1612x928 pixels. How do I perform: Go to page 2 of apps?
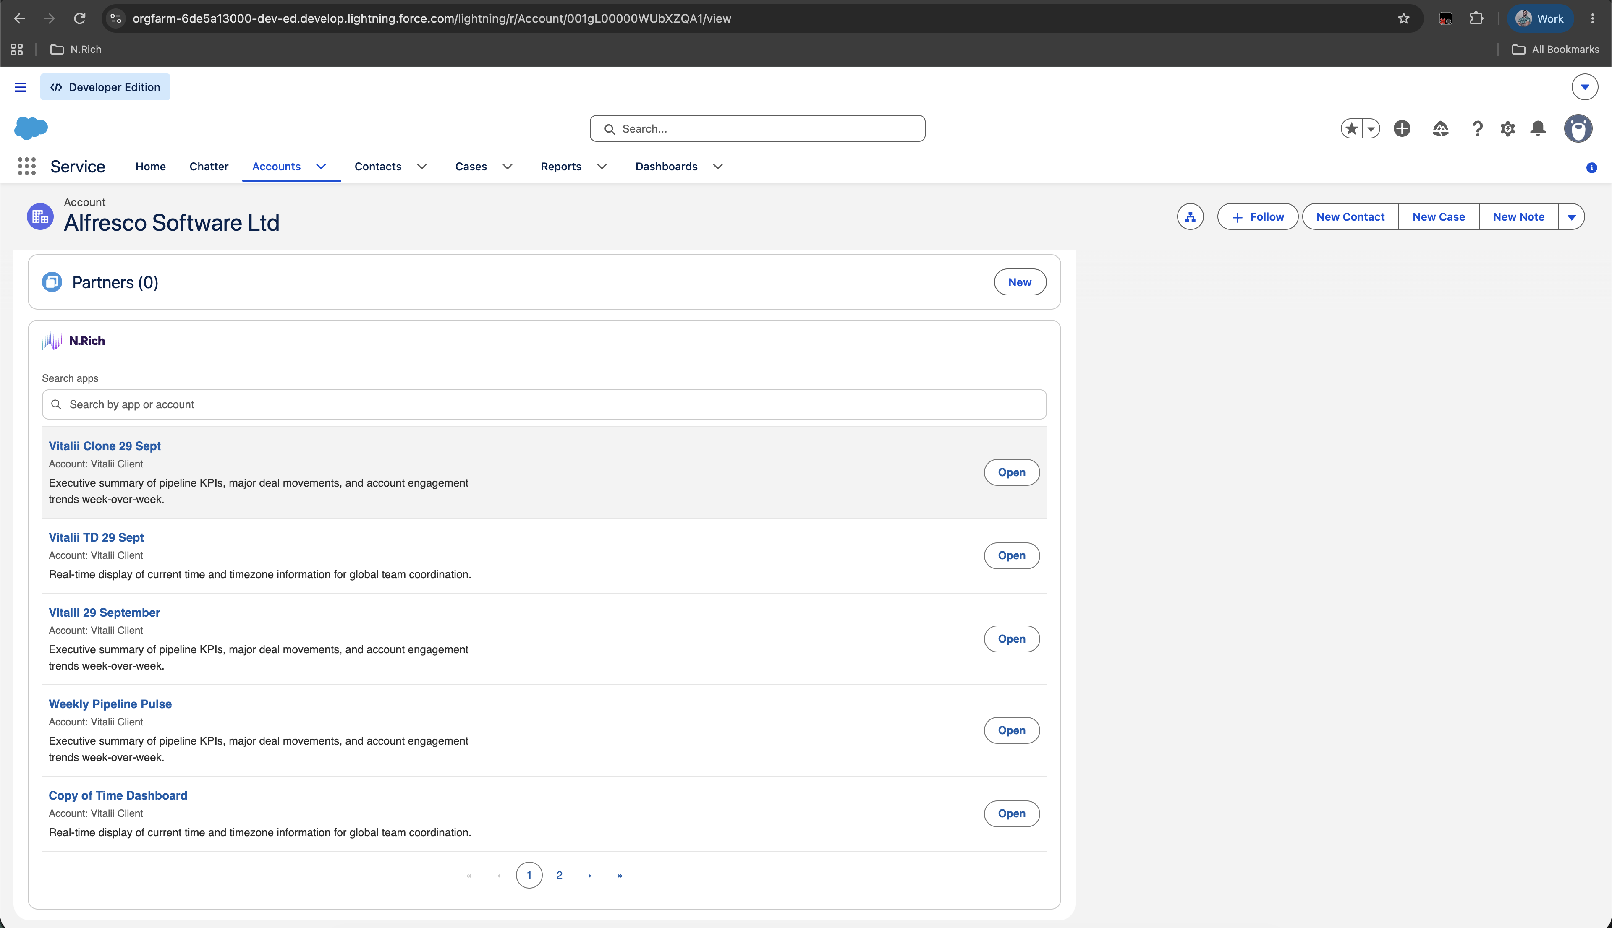pyautogui.click(x=559, y=875)
